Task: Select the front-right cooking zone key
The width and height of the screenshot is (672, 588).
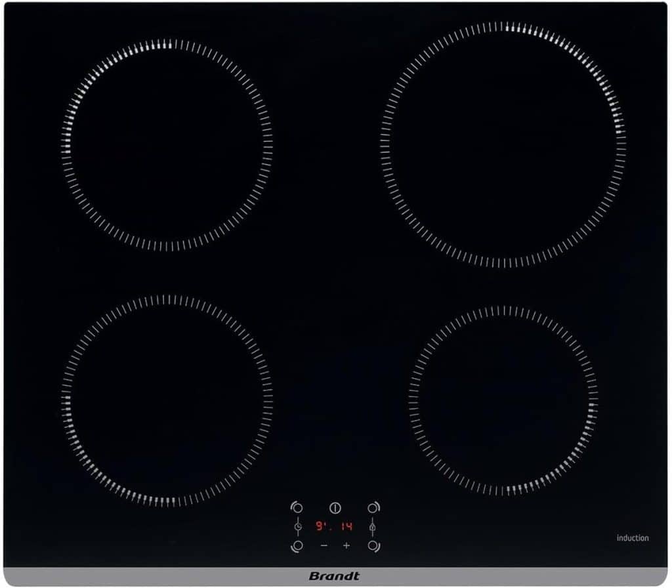Action: [x=373, y=546]
